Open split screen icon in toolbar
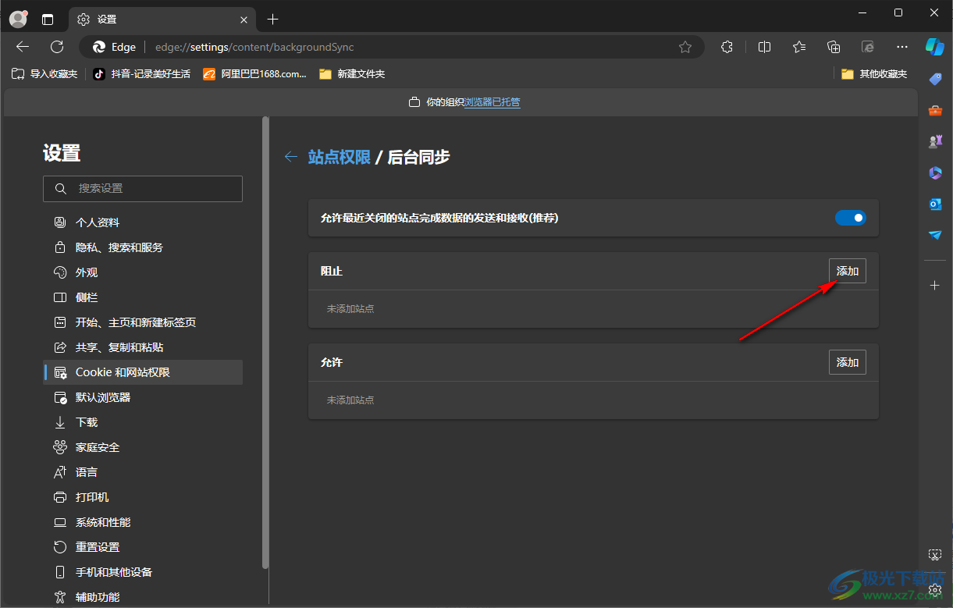The image size is (953, 608). point(765,47)
